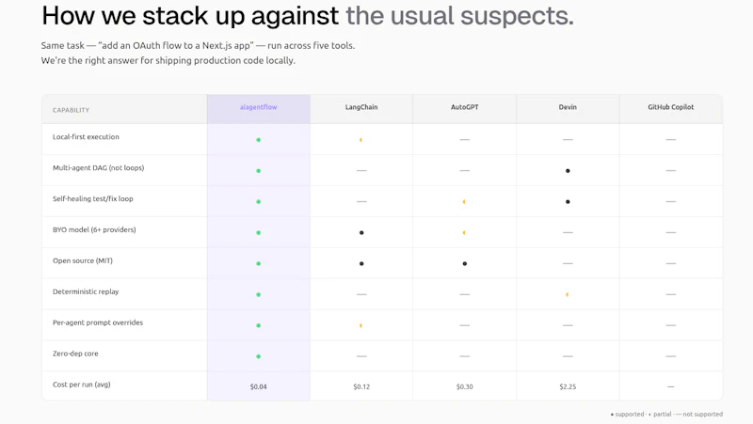This screenshot has width=753, height=424.
Task: Click GitHub Copilot dash in Cost per run row
Action: pos(671,386)
